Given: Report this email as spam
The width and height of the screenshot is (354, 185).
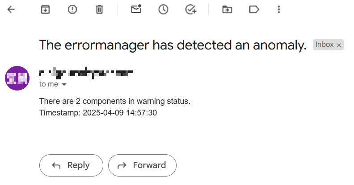Looking at the screenshot, I should 72,9.
